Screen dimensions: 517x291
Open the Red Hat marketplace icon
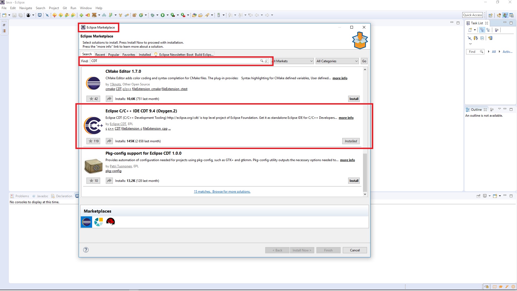coord(110,222)
